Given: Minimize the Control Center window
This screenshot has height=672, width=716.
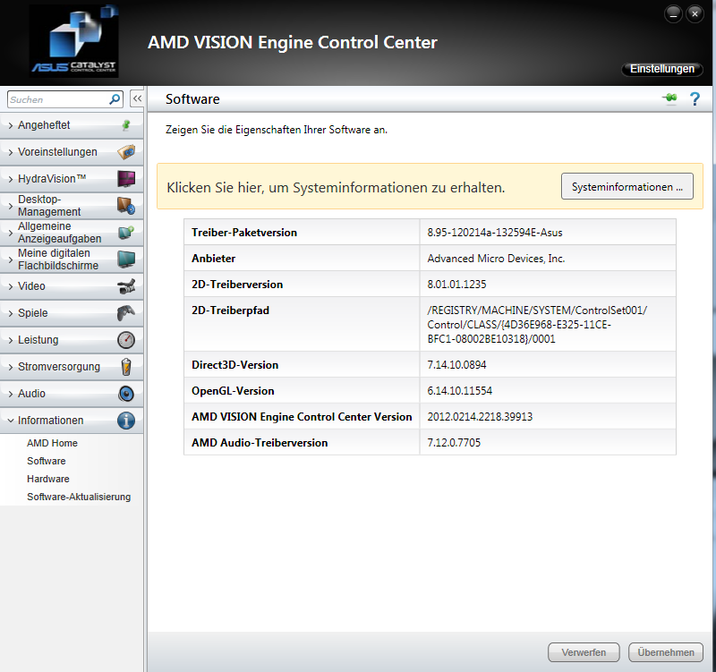Looking at the screenshot, I should click(x=673, y=14).
